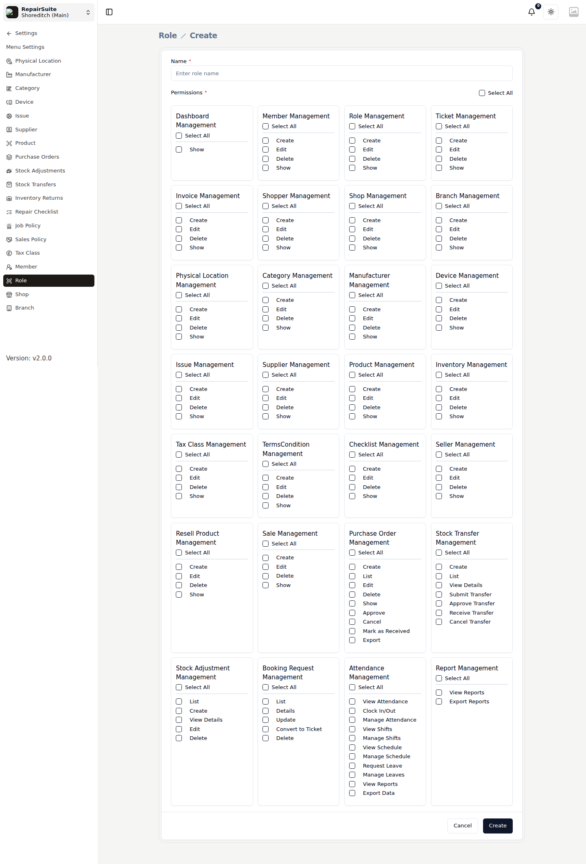Enable Submit Transfer under Stock Transfer Management
Image resolution: width=586 pixels, height=864 pixels.
439,595
